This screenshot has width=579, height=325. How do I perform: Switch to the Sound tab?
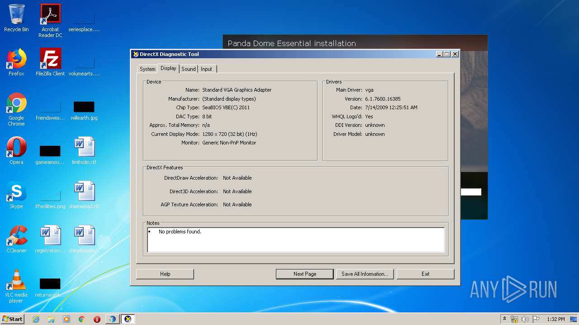[x=189, y=69]
